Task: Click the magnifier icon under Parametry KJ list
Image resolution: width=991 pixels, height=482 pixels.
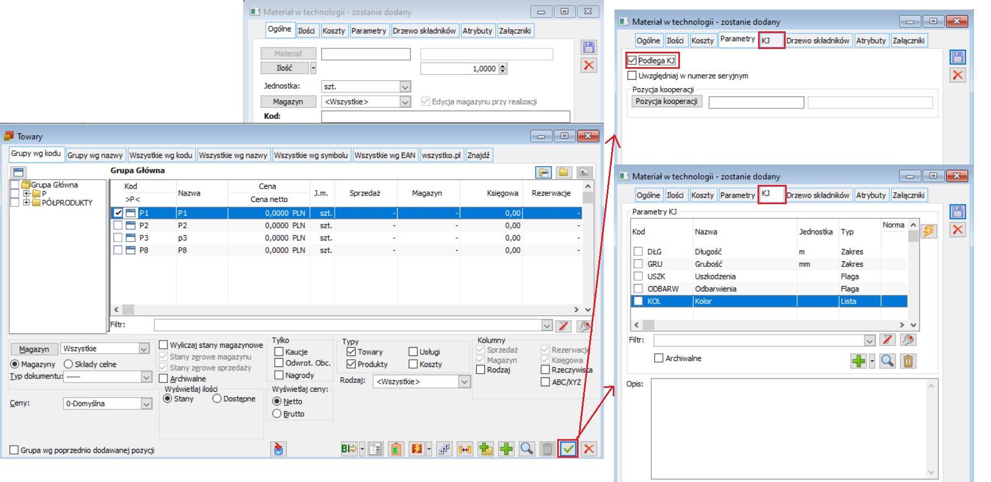Action: [887, 361]
